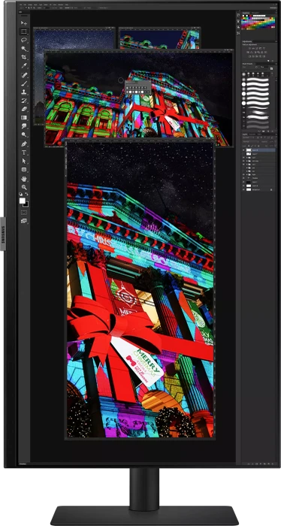
Task: Select the Pen tool
Action: [x=24, y=144]
